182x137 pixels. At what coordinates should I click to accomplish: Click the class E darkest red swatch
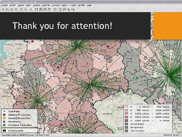point(126,121)
